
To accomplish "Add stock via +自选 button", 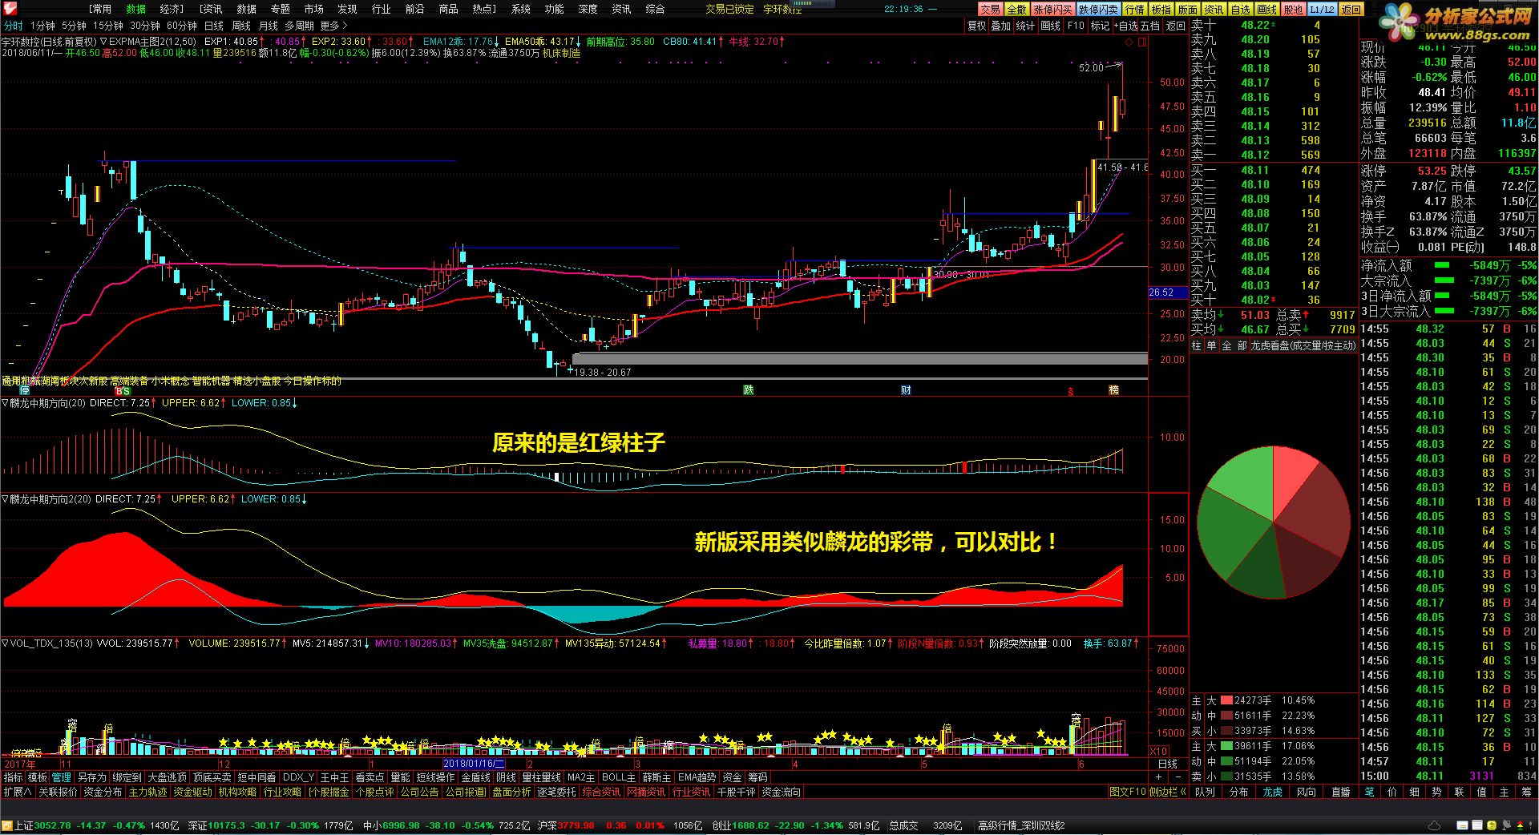I will tap(1125, 26).
